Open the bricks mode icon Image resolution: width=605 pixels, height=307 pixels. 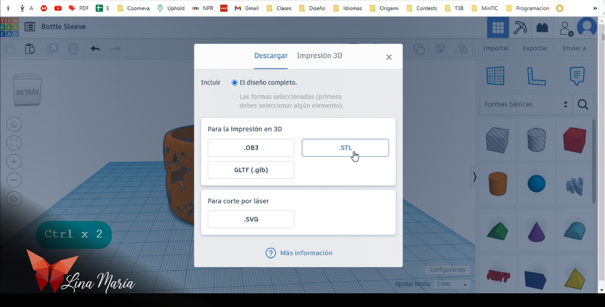point(542,27)
